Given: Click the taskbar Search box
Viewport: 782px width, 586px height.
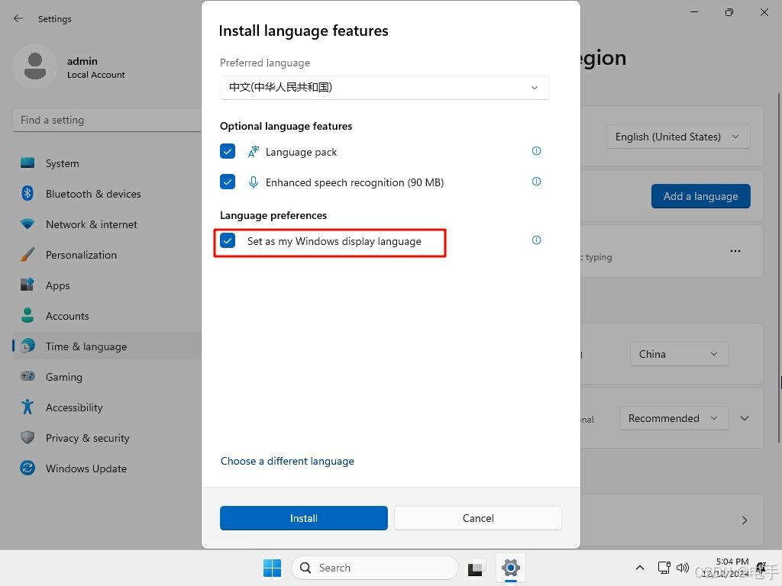Looking at the screenshot, I should (374, 568).
